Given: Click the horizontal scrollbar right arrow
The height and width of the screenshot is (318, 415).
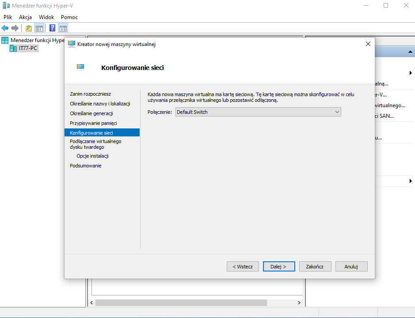Looking at the screenshot, I should (x=299, y=303).
